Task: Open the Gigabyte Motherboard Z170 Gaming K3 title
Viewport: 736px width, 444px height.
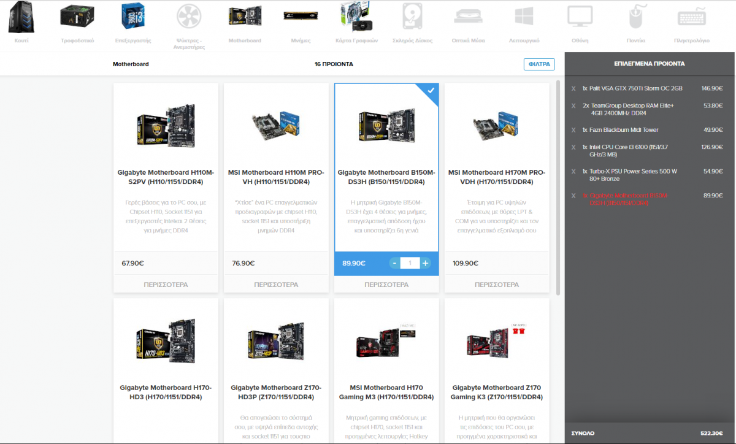Action: [x=497, y=392]
